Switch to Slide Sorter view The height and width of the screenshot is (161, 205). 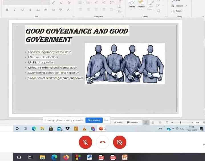pos(153,123)
